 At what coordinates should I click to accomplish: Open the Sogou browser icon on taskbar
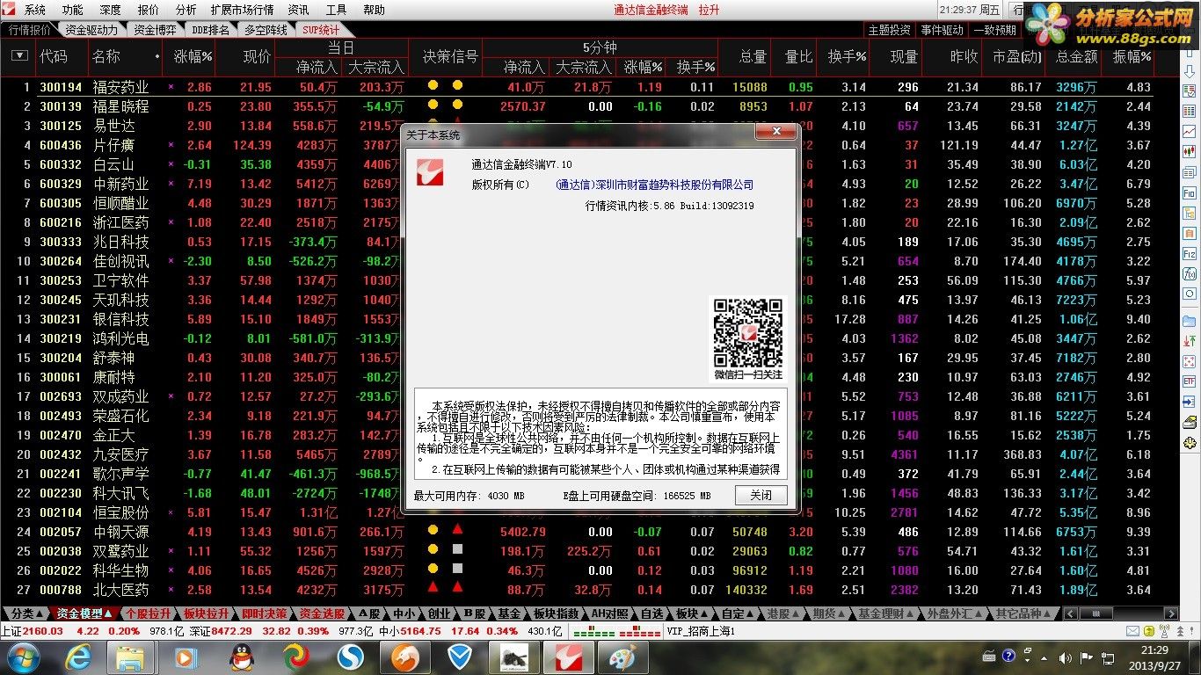[x=351, y=657]
